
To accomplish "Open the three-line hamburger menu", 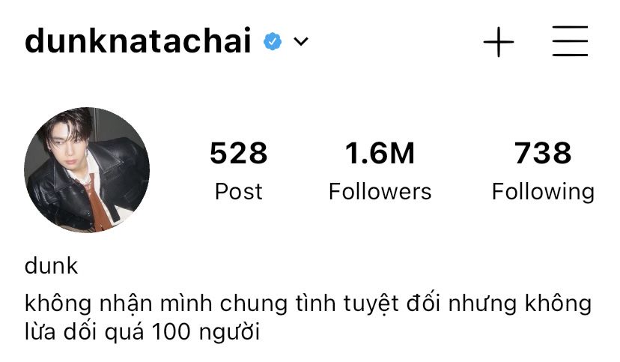I will [570, 41].
